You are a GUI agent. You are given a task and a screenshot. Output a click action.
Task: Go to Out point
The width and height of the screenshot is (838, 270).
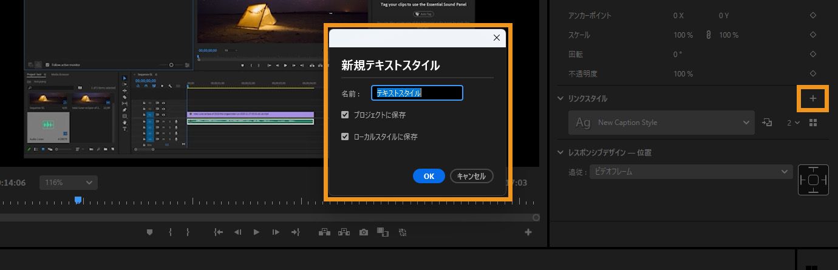(296, 232)
